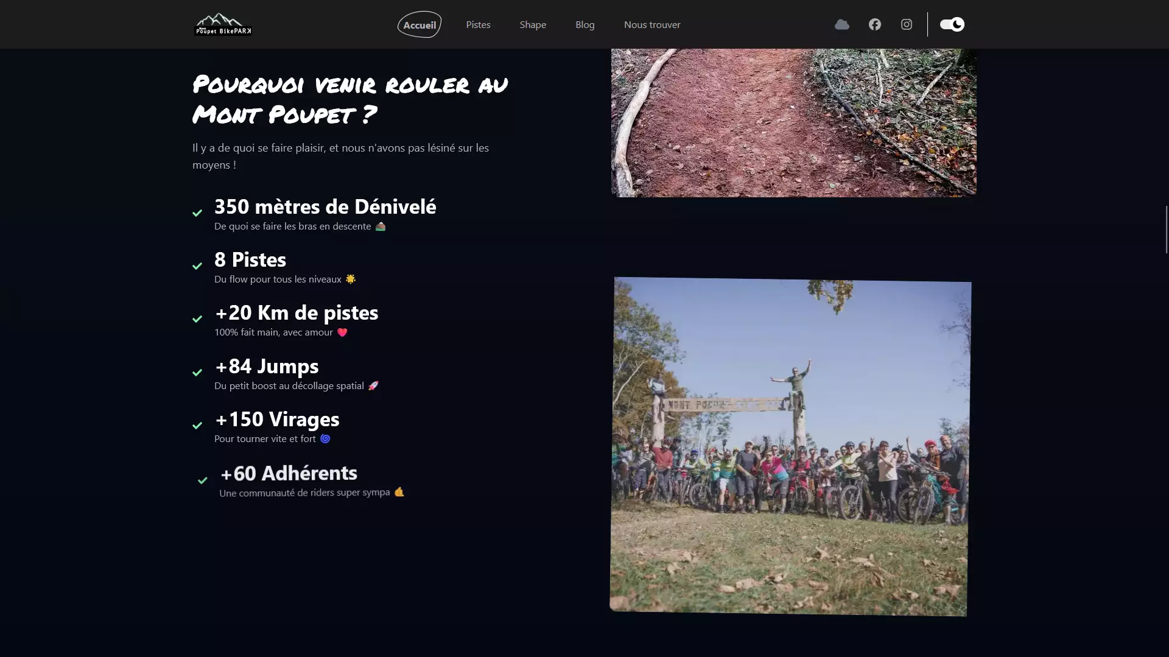Click the +20 Km de pistes heading
The image size is (1169, 657).
tap(297, 313)
